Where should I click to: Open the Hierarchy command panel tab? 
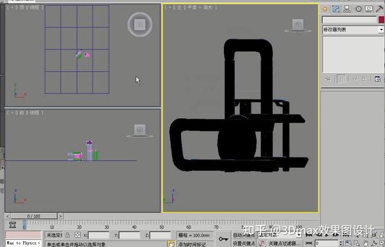(346, 9)
